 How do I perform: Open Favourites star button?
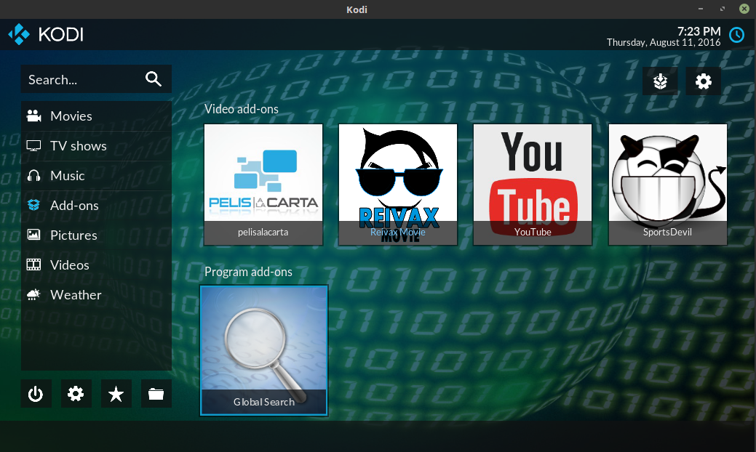coord(116,394)
